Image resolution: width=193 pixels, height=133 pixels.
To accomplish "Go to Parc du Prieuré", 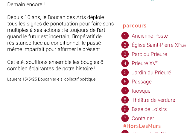I will click(149, 54).
